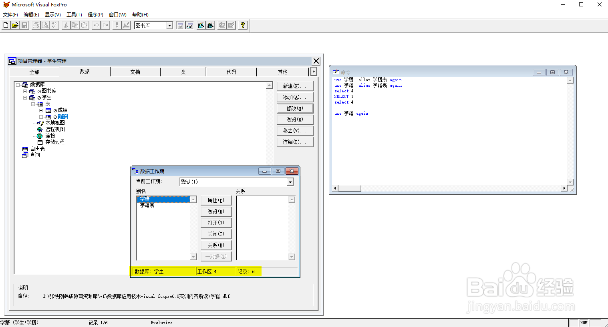
Task: Open the 工具(T) menu
Action: point(74,15)
